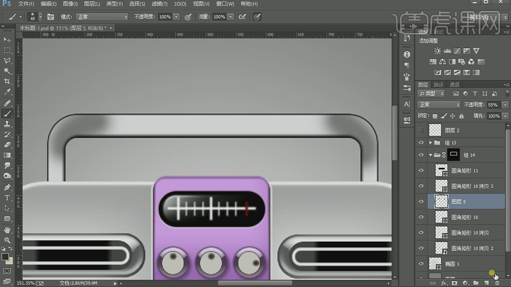The height and width of the screenshot is (287, 511).
Task: Hide the 圆角矩形 10 layer
Action: pyautogui.click(x=421, y=217)
